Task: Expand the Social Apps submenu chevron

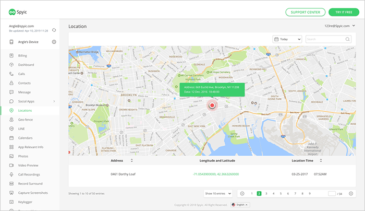Action: (54, 101)
